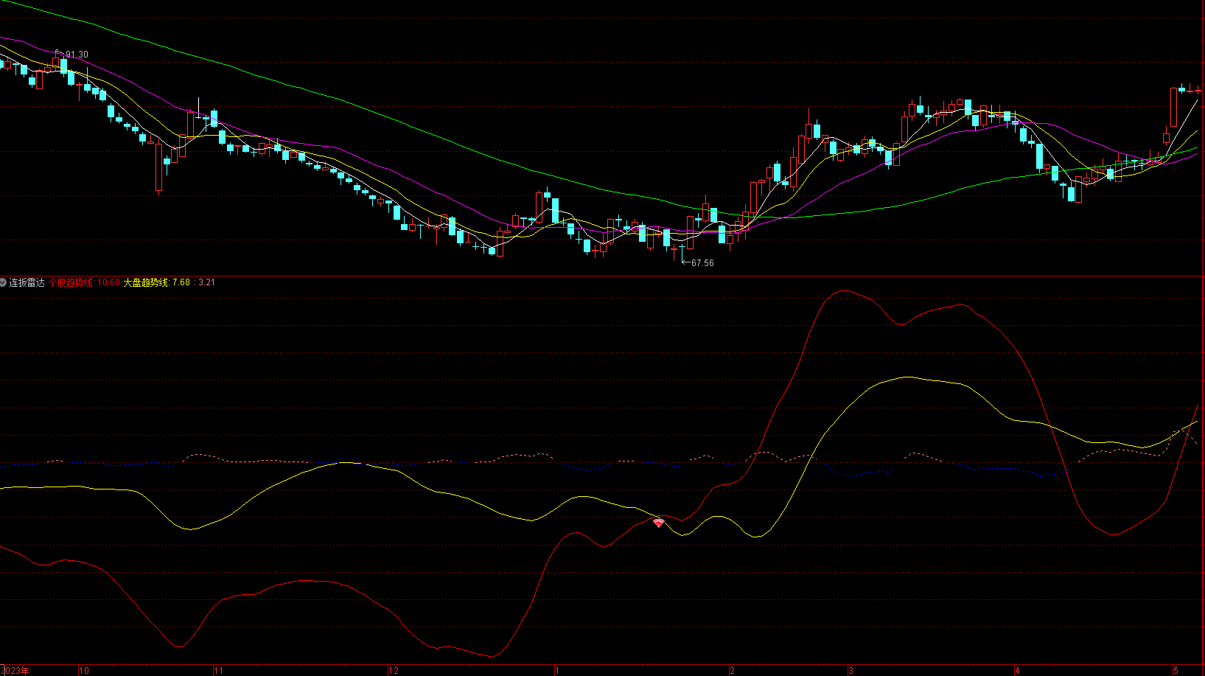The image size is (1205, 676).
Task: Click the red signal marker on the indicator panel
Action: [659, 523]
